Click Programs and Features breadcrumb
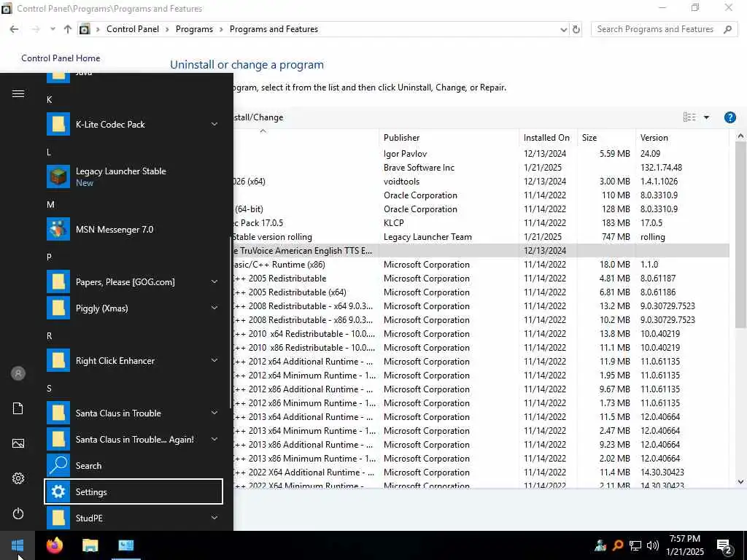This screenshot has width=747, height=560. coord(274,29)
